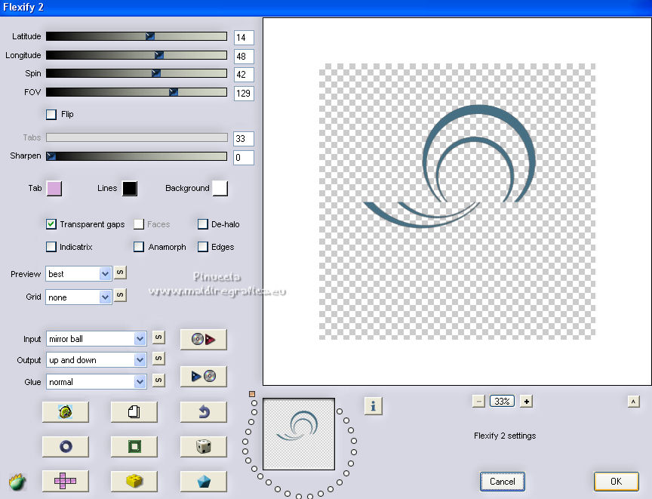This screenshot has width=652, height=499.
Task: Click the Spin slider
Action: click(137, 73)
